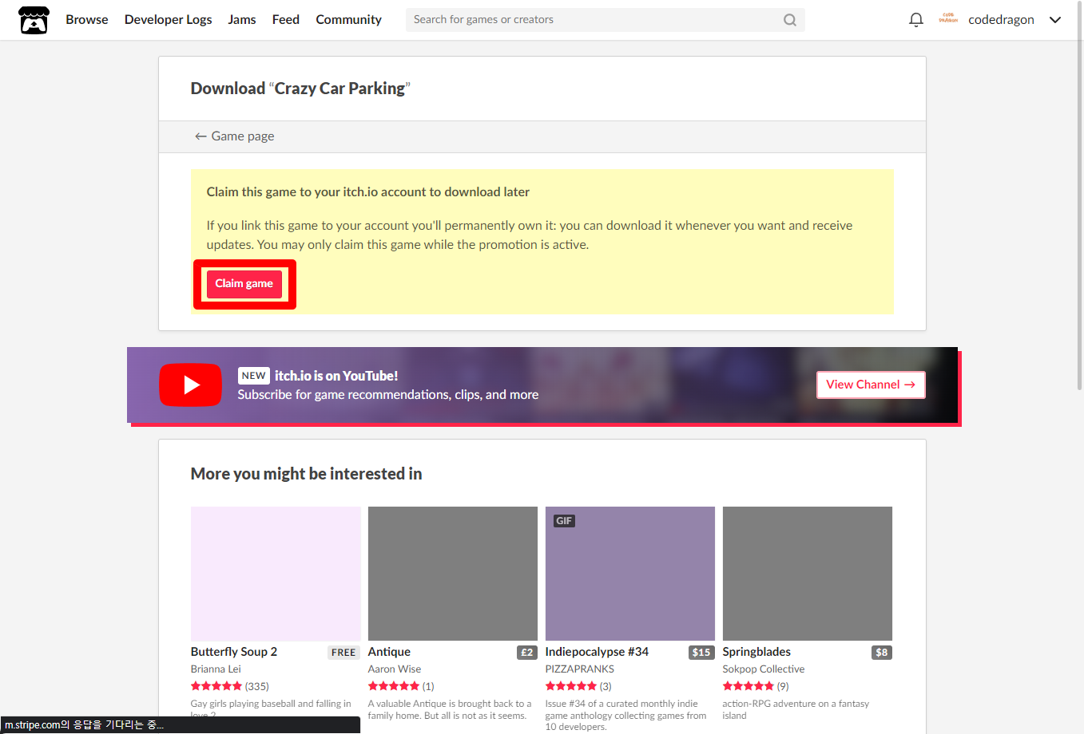Open the Community page
The height and width of the screenshot is (734, 1084).
(348, 20)
